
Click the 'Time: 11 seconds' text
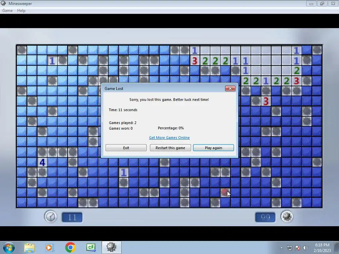click(x=123, y=110)
